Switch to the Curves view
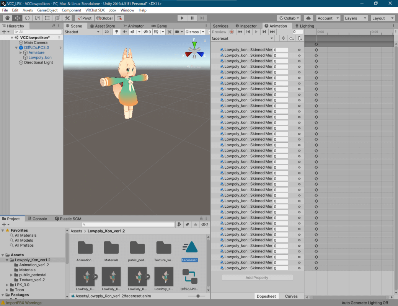This screenshot has height=306, width=398. coord(291,296)
